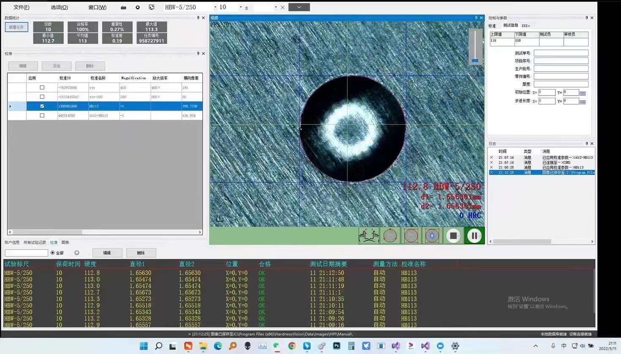Click the 删除 button beside bottom 编辑
The width and height of the screenshot is (621, 354).
coord(141,253)
